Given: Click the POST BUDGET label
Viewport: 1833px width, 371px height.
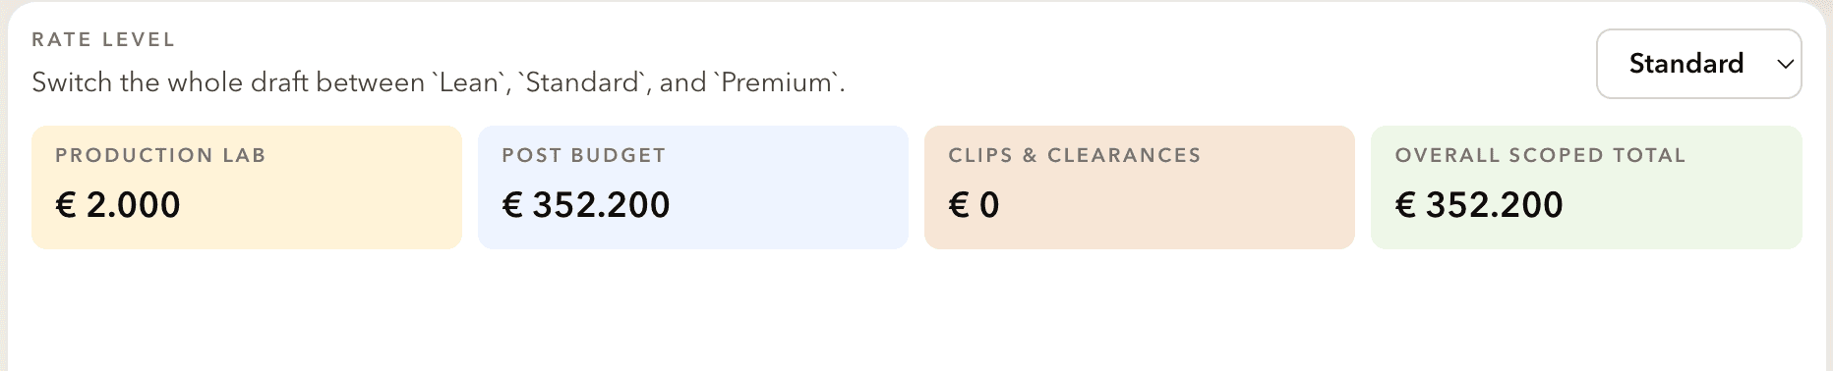Looking at the screenshot, I should tap(584, 155).
